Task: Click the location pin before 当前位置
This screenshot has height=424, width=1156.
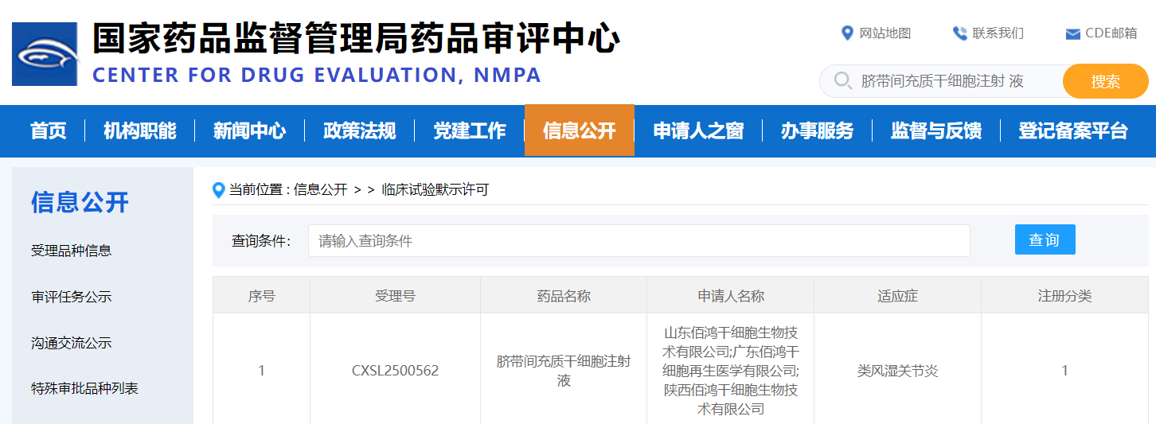Action: click(x=219, y=190)
